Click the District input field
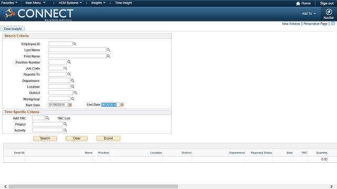 coord(61,92)
